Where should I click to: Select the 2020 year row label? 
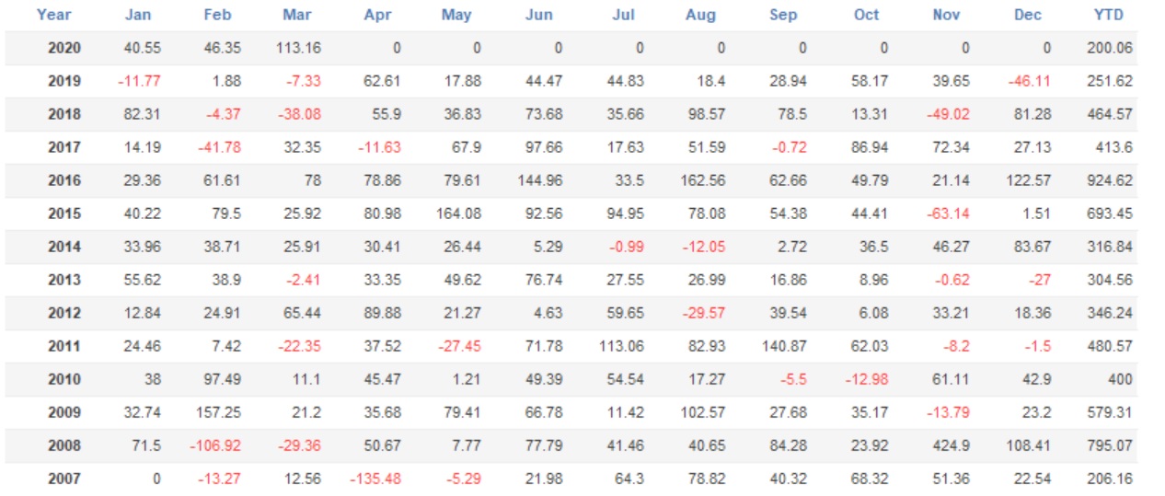pyautogui.click(x=64, y=48)
